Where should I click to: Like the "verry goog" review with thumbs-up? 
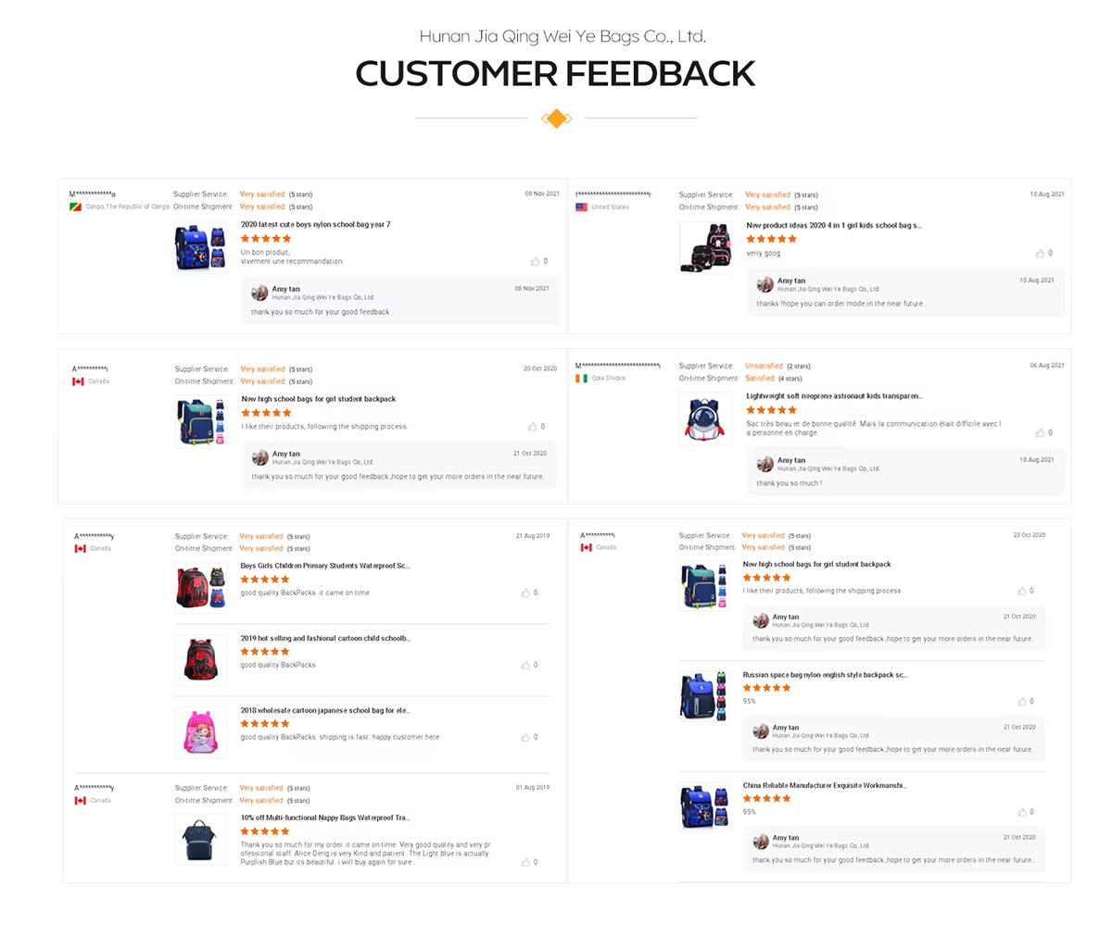[x=1040, y=253]
